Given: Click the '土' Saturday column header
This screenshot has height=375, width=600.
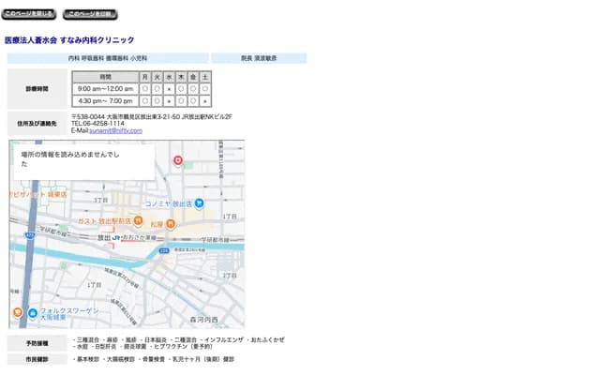Looking at the screenshot, I should [x=205, y=77].
